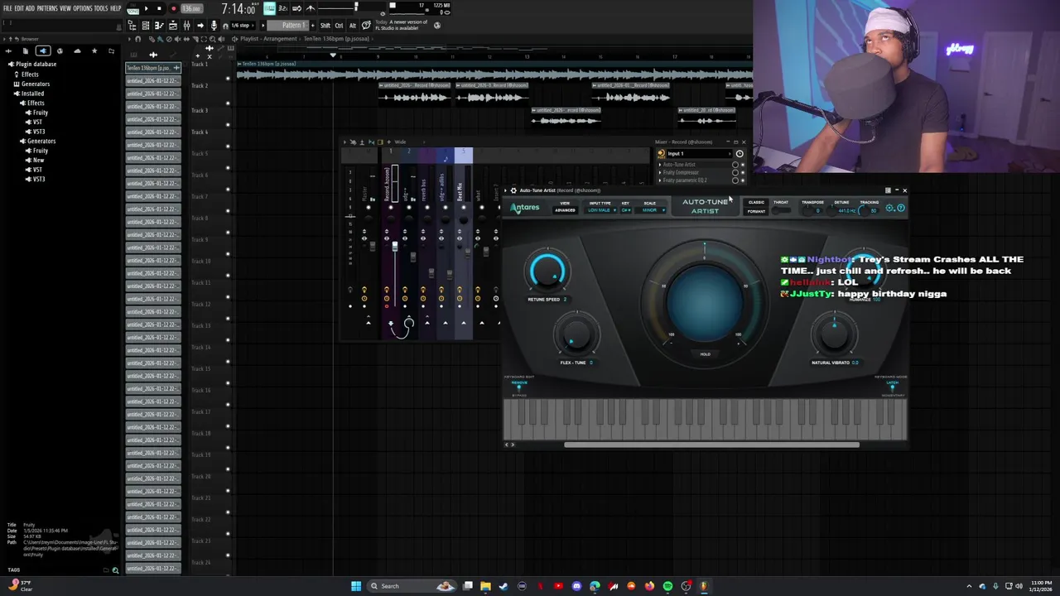Open the Channel rack view icon
This screenshot has width=1060, height=596.
[x=172, y=26]
